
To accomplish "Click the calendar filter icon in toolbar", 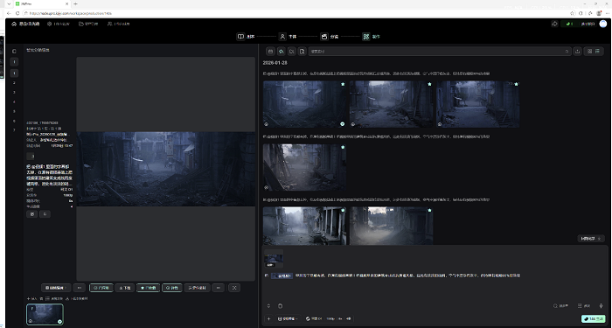I will pos(270,51).
